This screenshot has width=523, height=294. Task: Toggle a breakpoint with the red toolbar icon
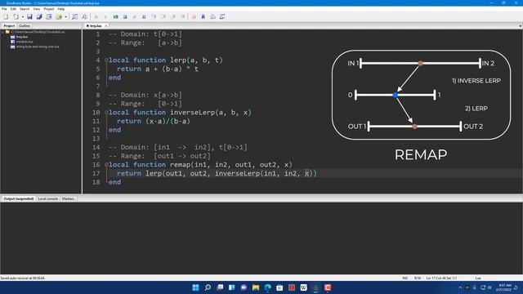click(x=194, y=16)
